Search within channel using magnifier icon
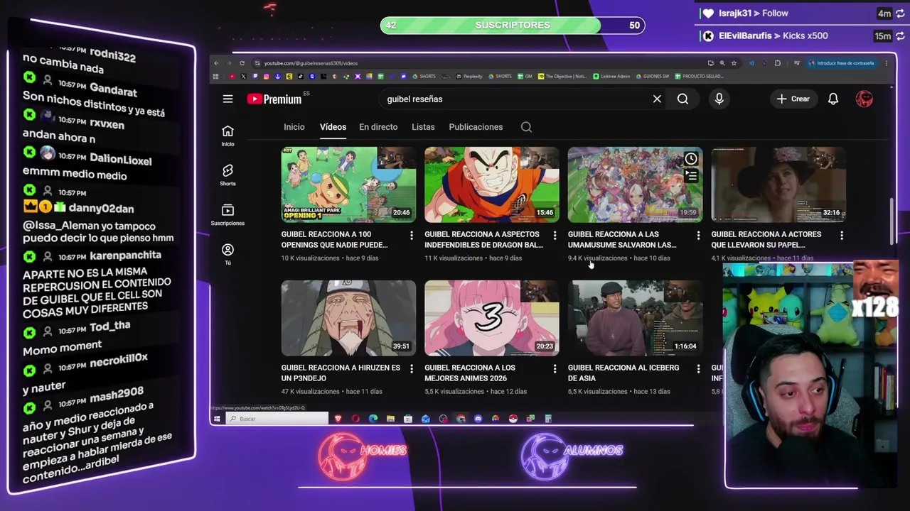This screenshot has height=511, width=910. [x=526, y=127]
